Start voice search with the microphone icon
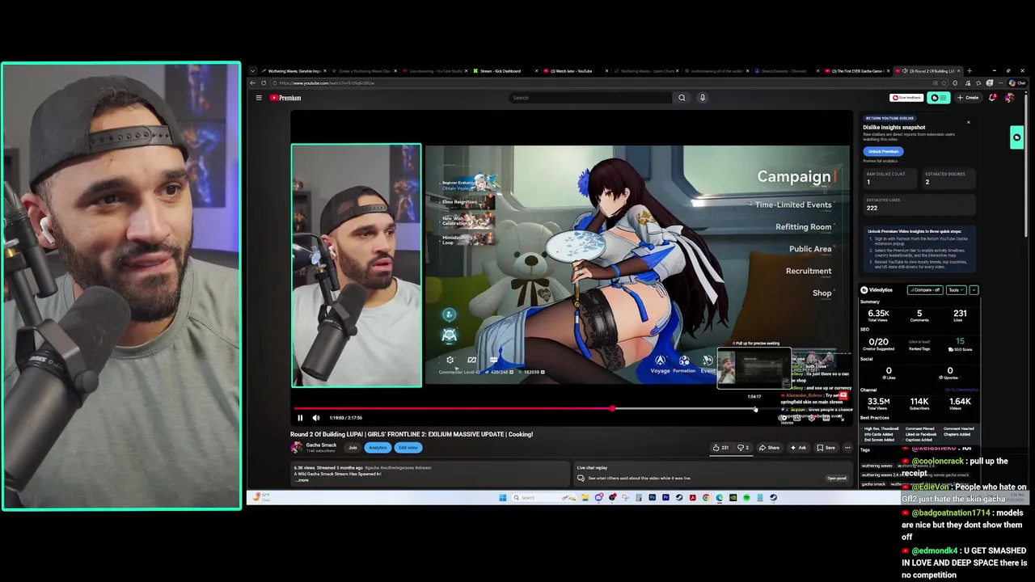 (703, 98)
